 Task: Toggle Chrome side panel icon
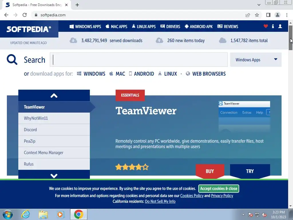pyautogui.click(x=268, y=15)
